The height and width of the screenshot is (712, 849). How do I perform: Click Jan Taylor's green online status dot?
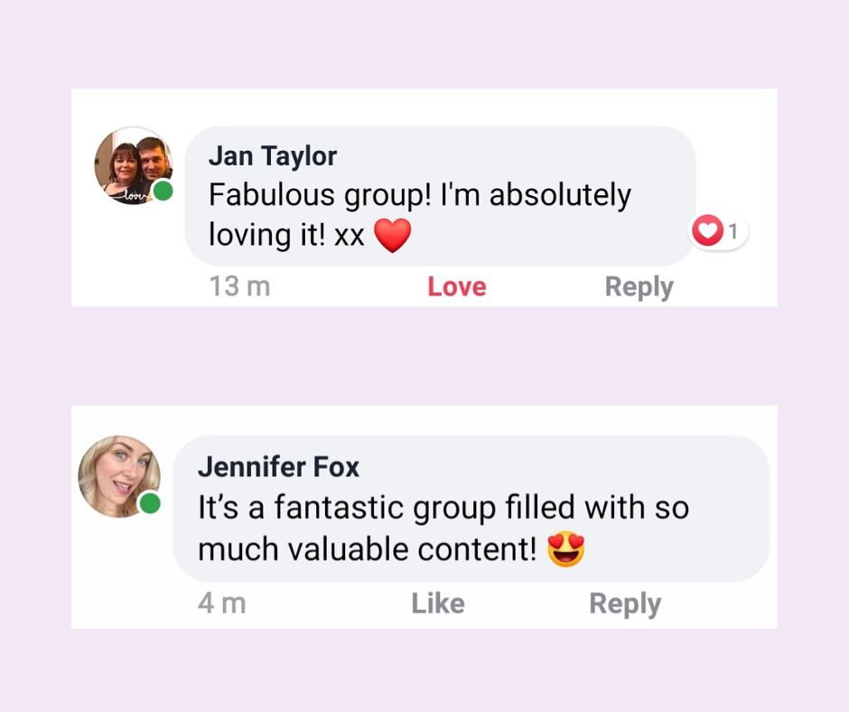(163, 191)
